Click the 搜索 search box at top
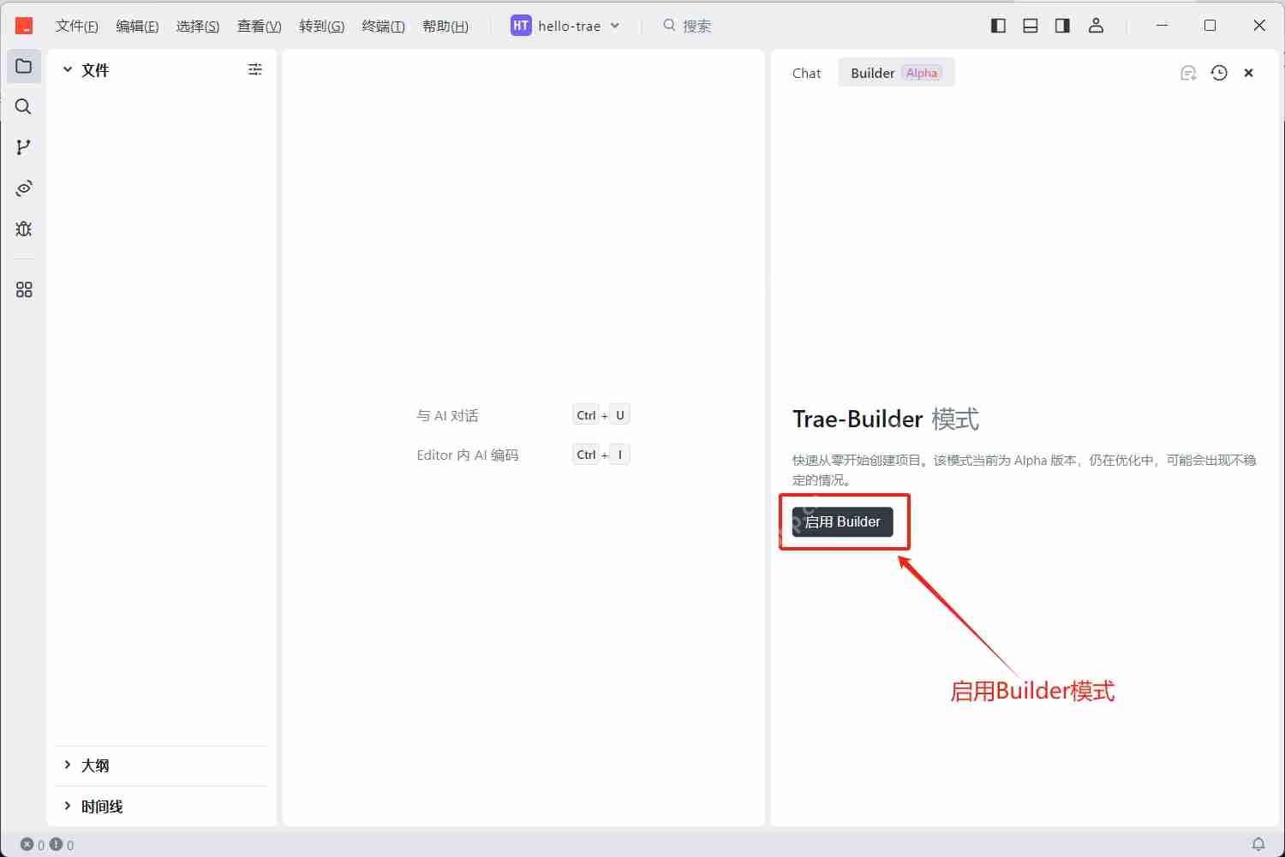The height and width of the screenshot is (857, 1285). [688, 26]
